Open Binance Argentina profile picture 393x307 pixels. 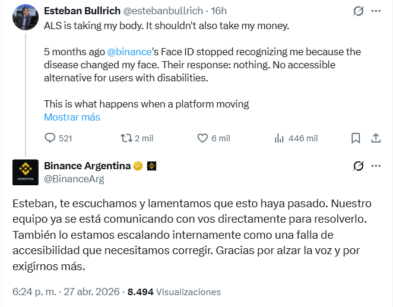25,172
